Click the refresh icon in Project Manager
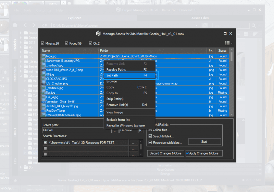Viewport: 274px width, 192px height. [x=45, y=25]
